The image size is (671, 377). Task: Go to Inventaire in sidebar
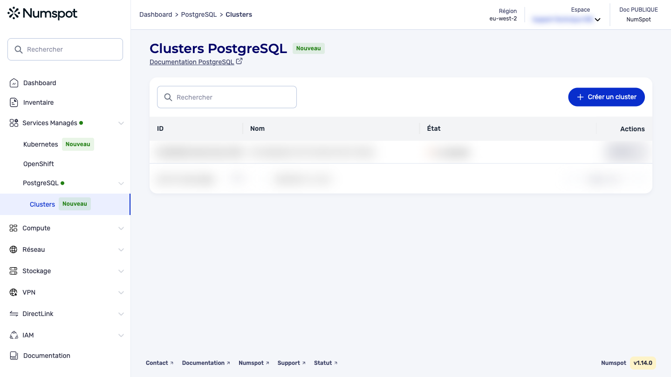pyautogui.click(x=38, y=102)
